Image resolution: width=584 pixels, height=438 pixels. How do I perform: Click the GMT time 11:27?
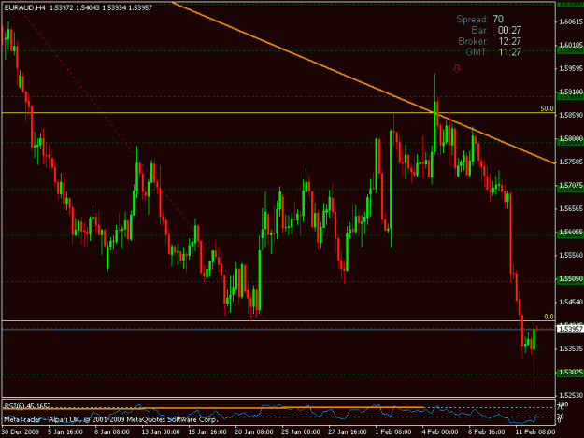[509, 52]
